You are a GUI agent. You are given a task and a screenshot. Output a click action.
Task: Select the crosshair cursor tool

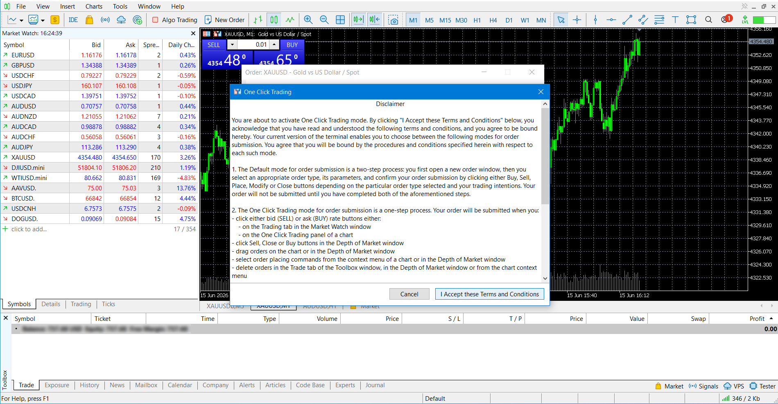click(577, 20)
